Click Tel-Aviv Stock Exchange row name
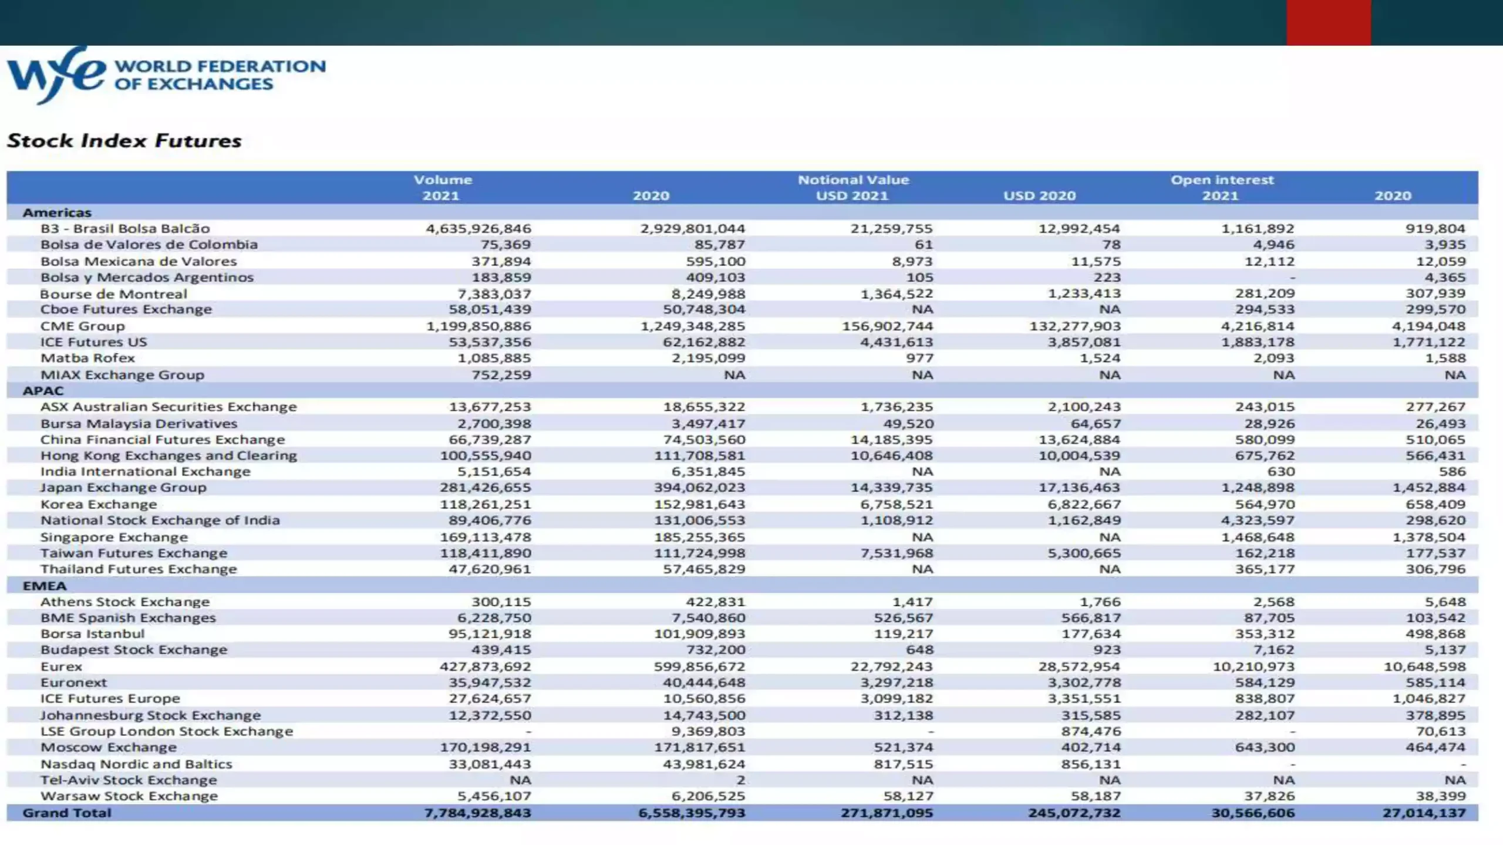The width and height of the screenshot is (1503, 845). 129,780
